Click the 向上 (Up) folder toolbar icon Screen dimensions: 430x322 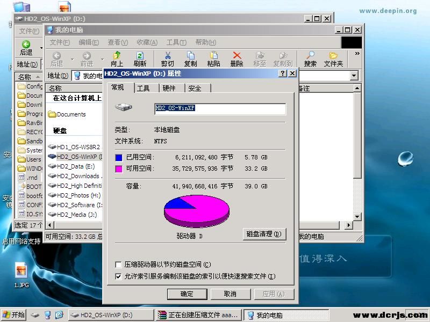[x=117, y=56]
